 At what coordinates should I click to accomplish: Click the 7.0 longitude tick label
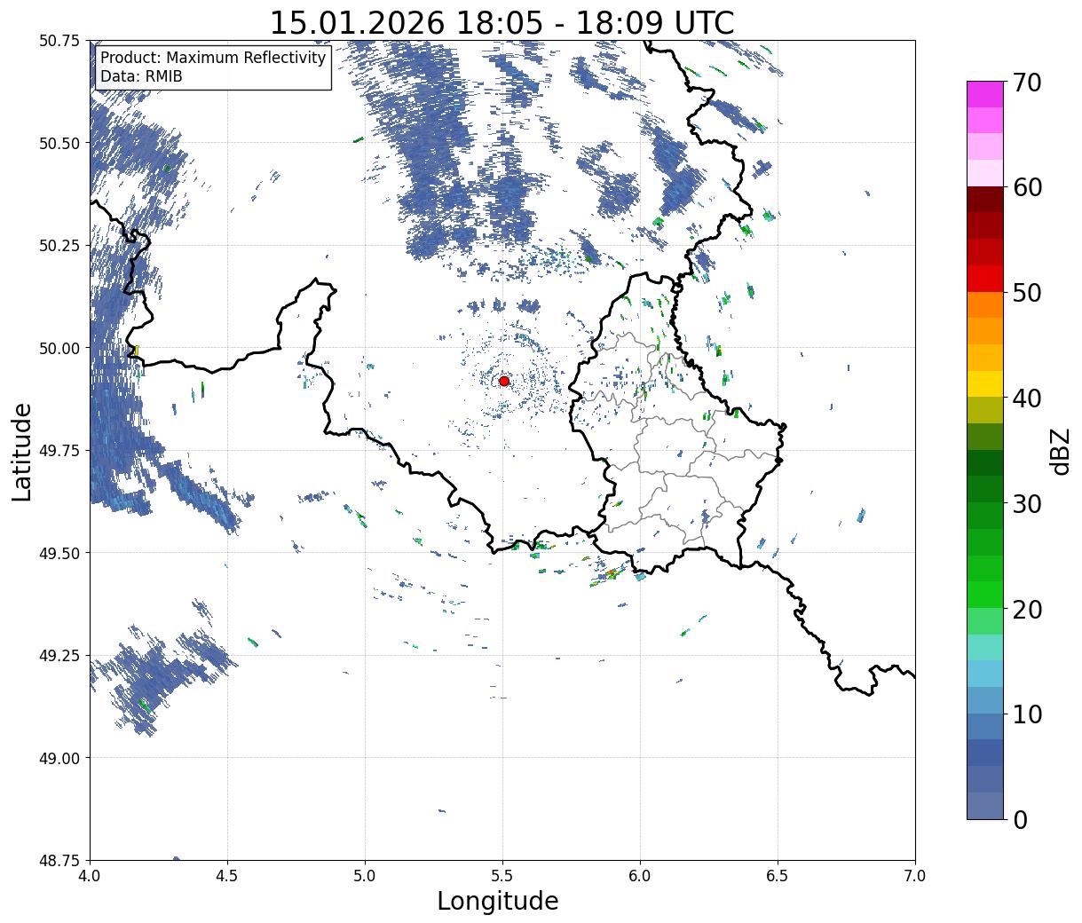click(x=915, y=876)
